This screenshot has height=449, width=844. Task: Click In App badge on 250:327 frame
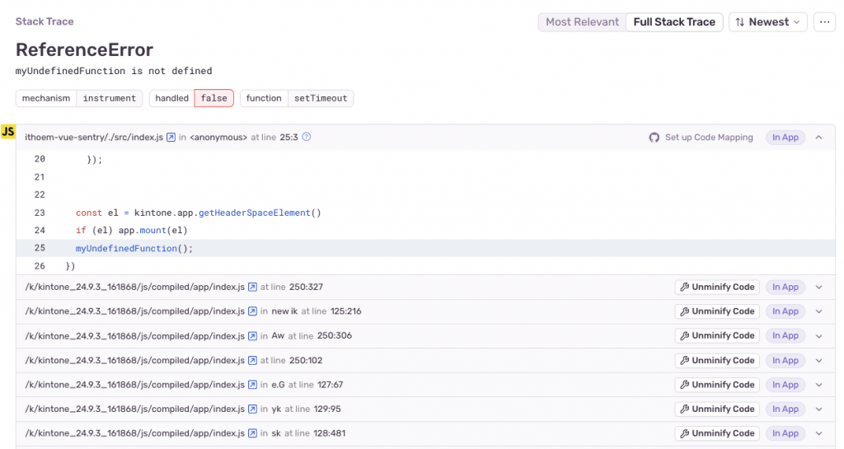click(x=785, y=288)
